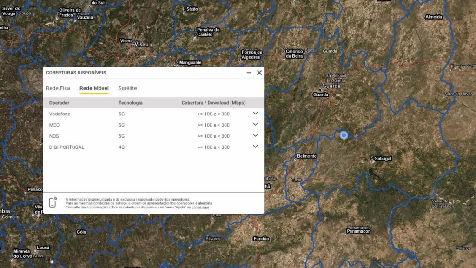Click the Fundão town label on map
This screenshot has width=476, height=268.
[261, 239]
